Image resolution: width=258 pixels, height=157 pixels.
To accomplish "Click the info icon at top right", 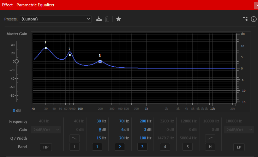I will [253, 19].
